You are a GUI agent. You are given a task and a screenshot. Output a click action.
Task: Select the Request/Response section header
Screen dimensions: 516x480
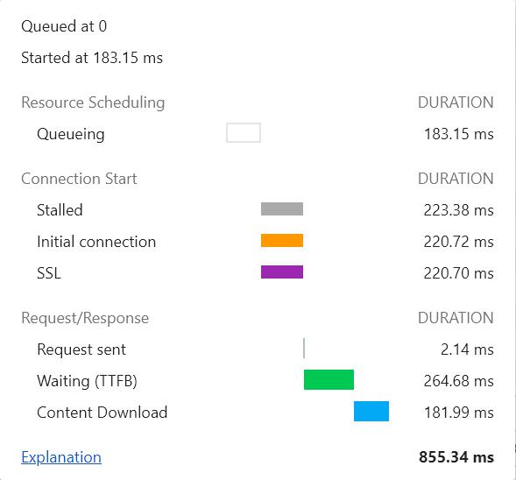point(85,318)
